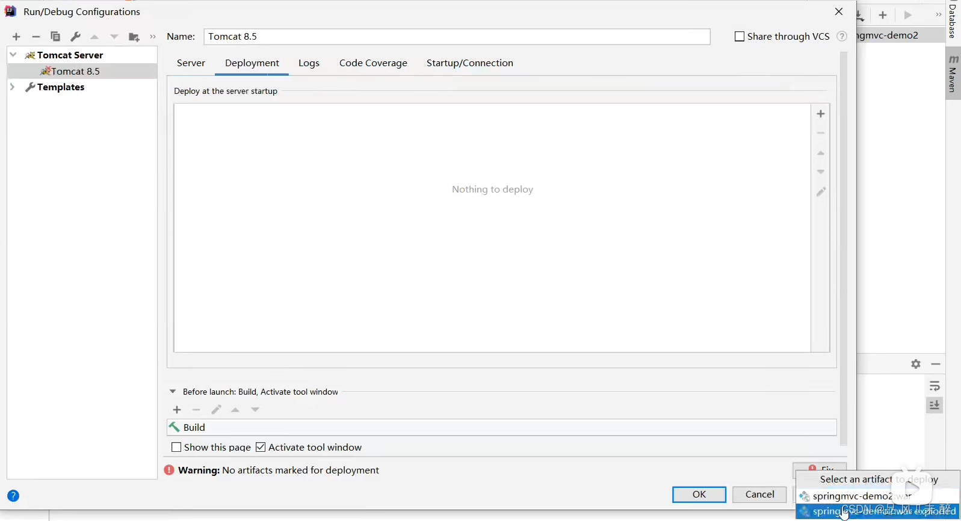961x521 pixels.
Task: Add a new run configuration
Action: click(16, 37)
